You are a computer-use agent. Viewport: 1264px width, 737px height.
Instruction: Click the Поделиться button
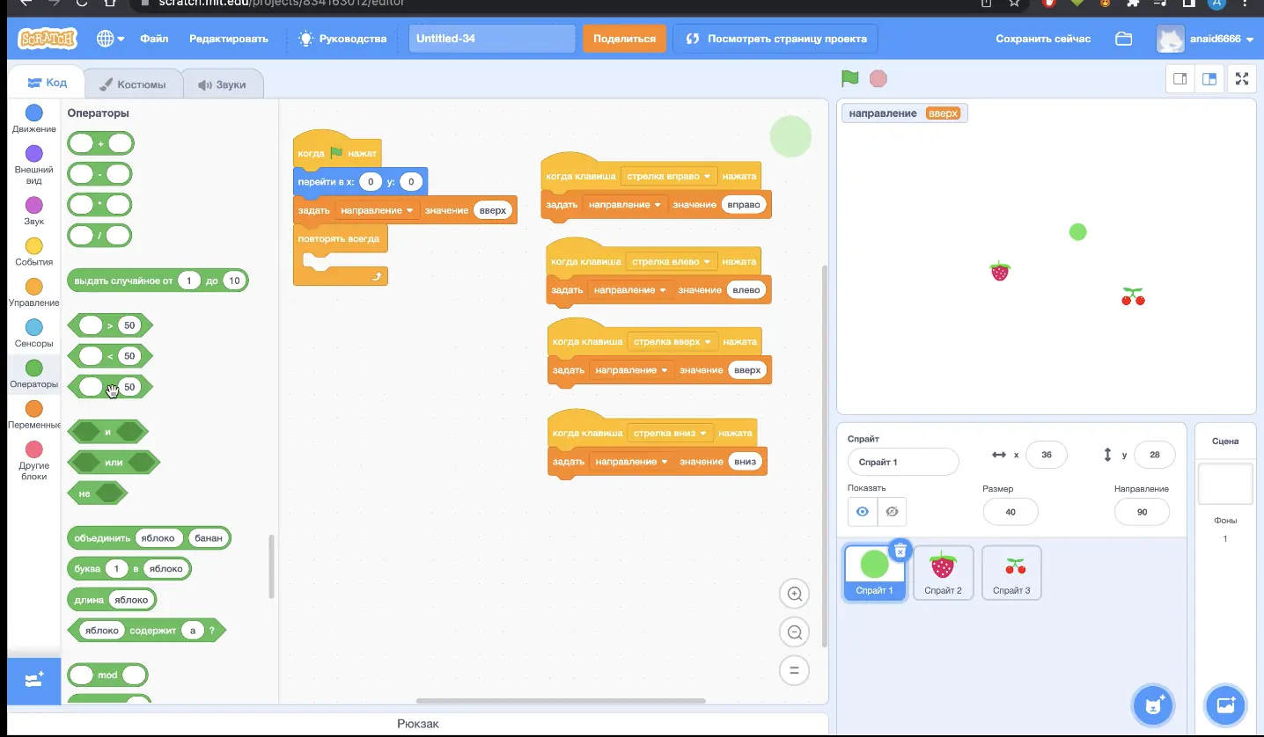[x=624, y=39]
